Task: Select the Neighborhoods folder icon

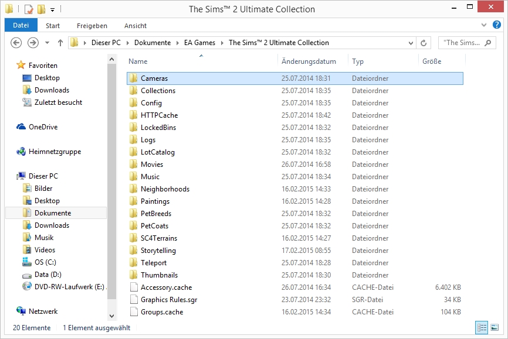Action: [133, 189]
